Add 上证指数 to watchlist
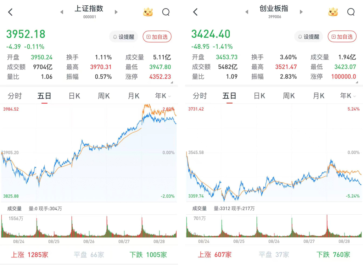The height and width of the screenshot is (265, 363). pyautogui.click(x=157, y=37)
